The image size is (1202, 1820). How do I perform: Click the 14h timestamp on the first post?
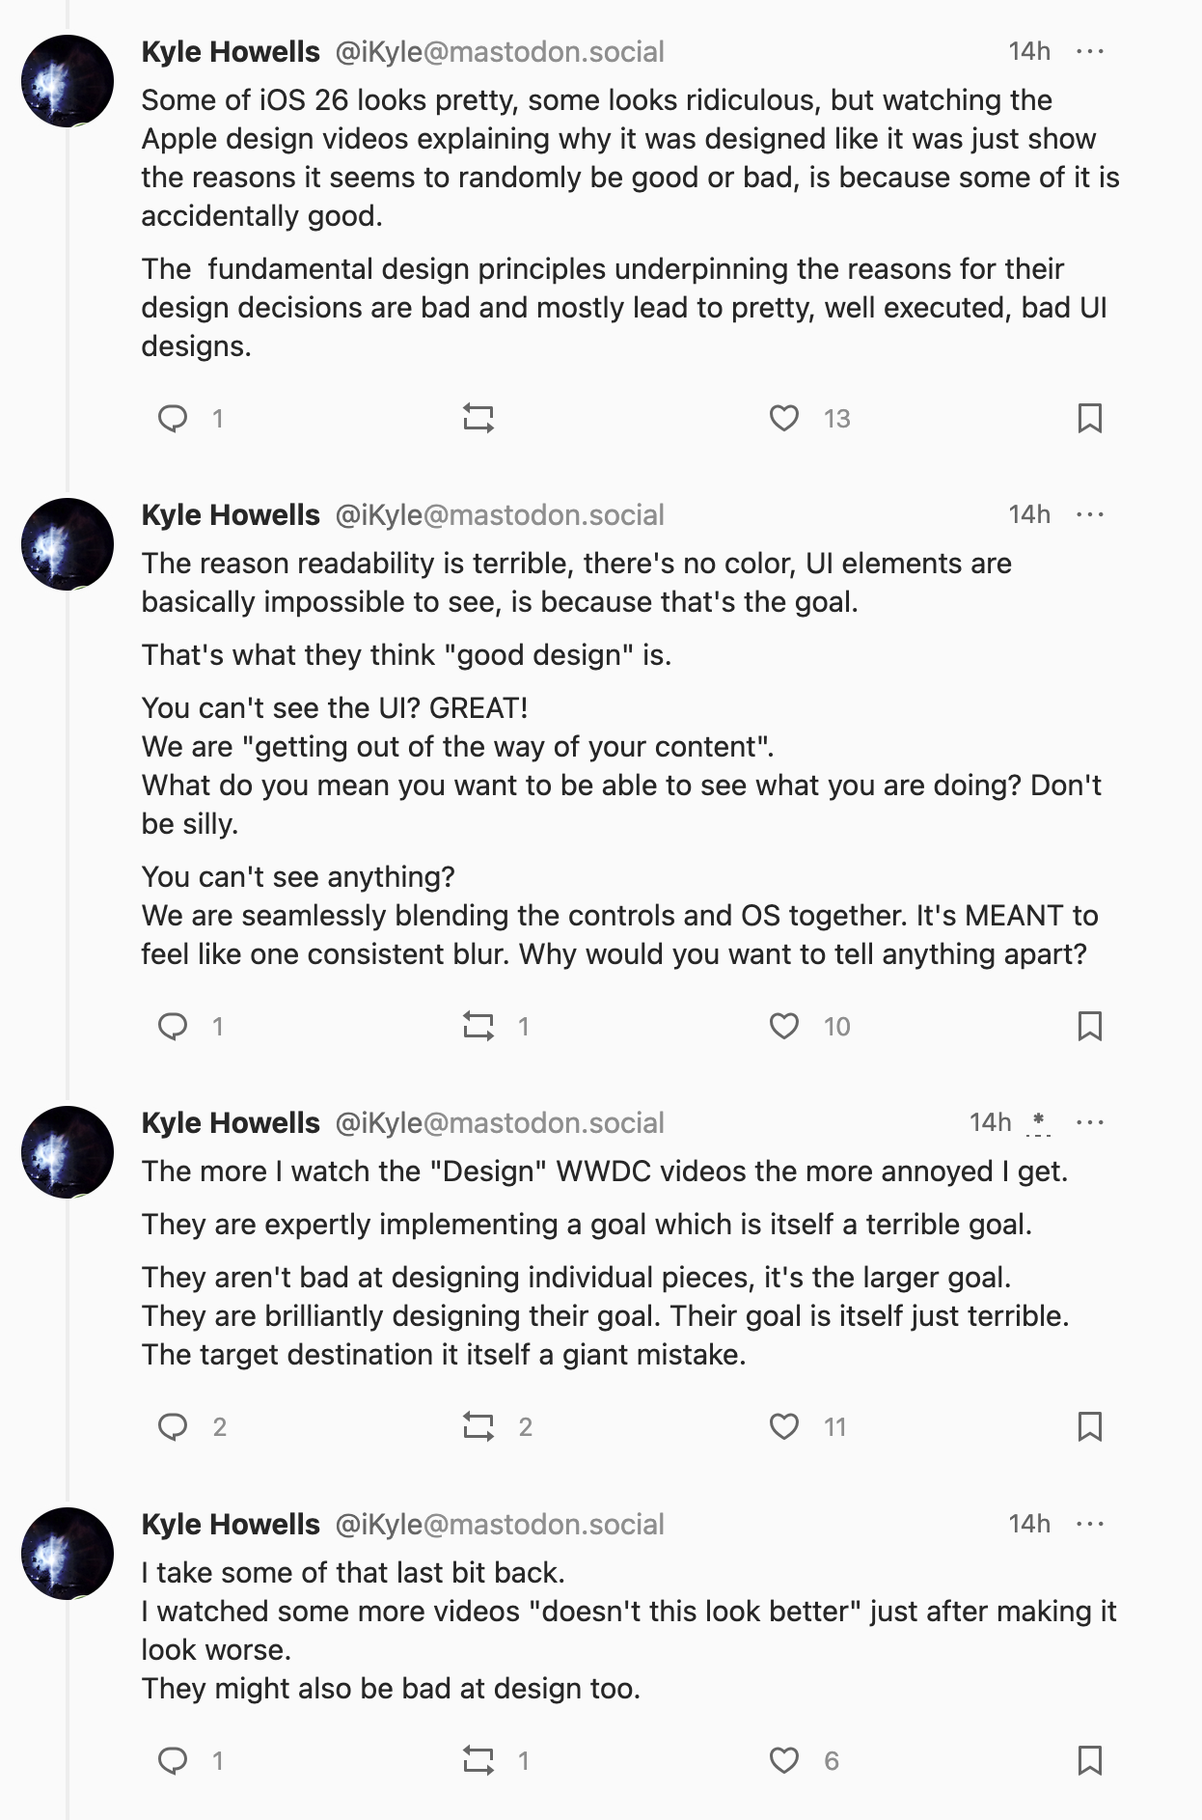click(1029, 52)
